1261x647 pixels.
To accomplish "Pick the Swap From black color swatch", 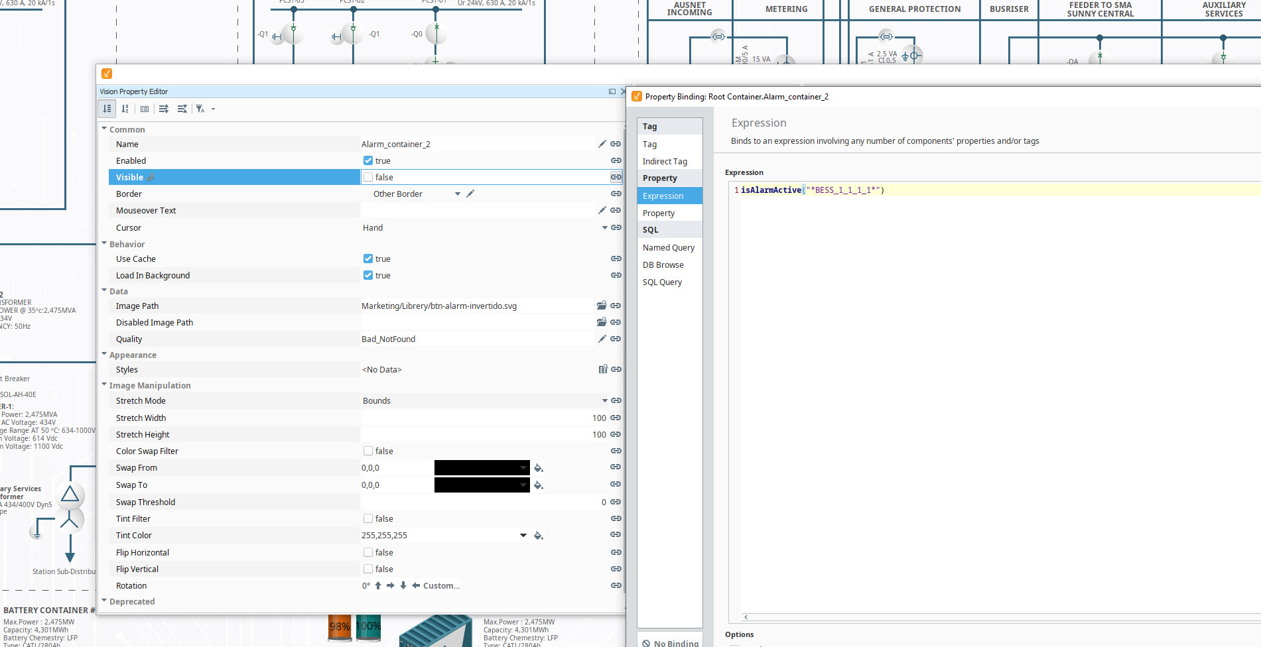I will point(482,468).
